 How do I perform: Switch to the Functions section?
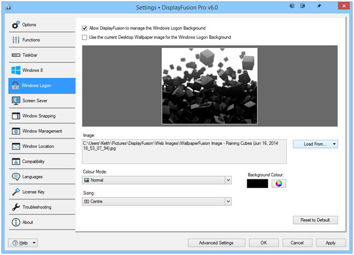(x=42, y=40)
